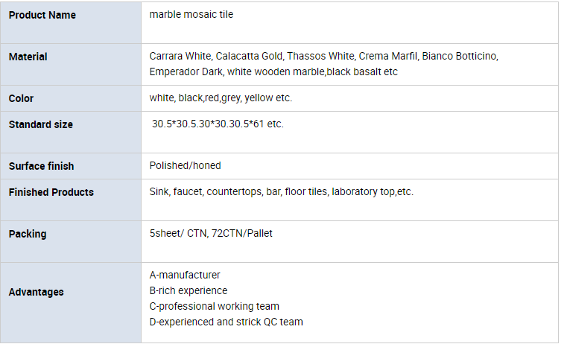Click the 'D-experienced and strick QC team' line
Viewport: 564px width, 344px height.
[x=226, y=322]
